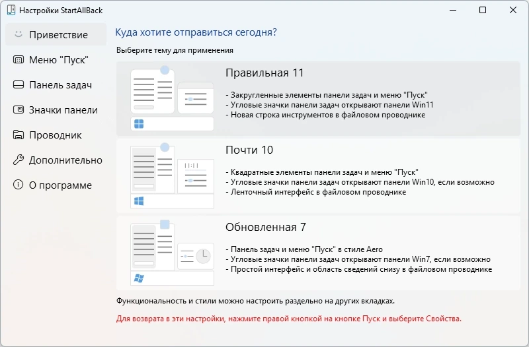Click the smiley icon beside Приветствие
Image resolution: width=529 pixels, height=347 pixels.
19,34
